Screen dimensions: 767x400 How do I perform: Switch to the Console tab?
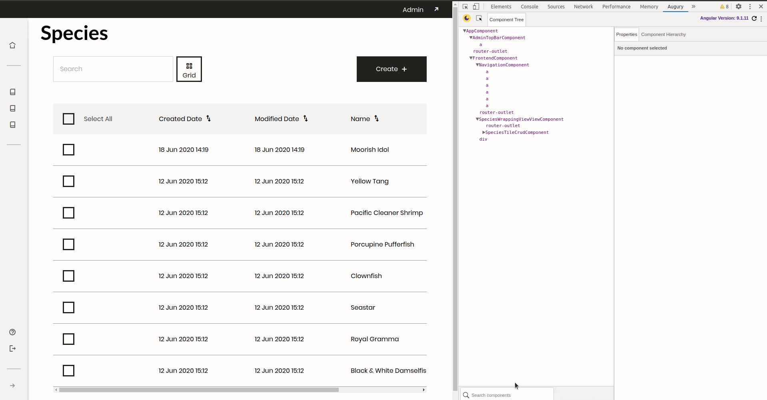(529, 7)
